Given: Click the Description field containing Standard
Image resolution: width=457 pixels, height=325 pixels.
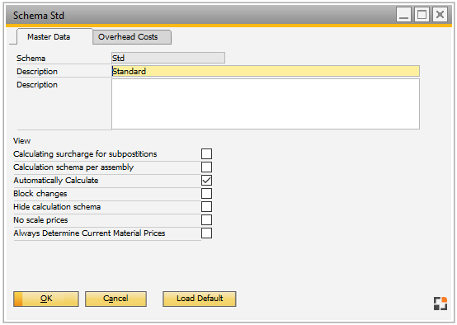Looking at the screenshot, I should [266, 71].
